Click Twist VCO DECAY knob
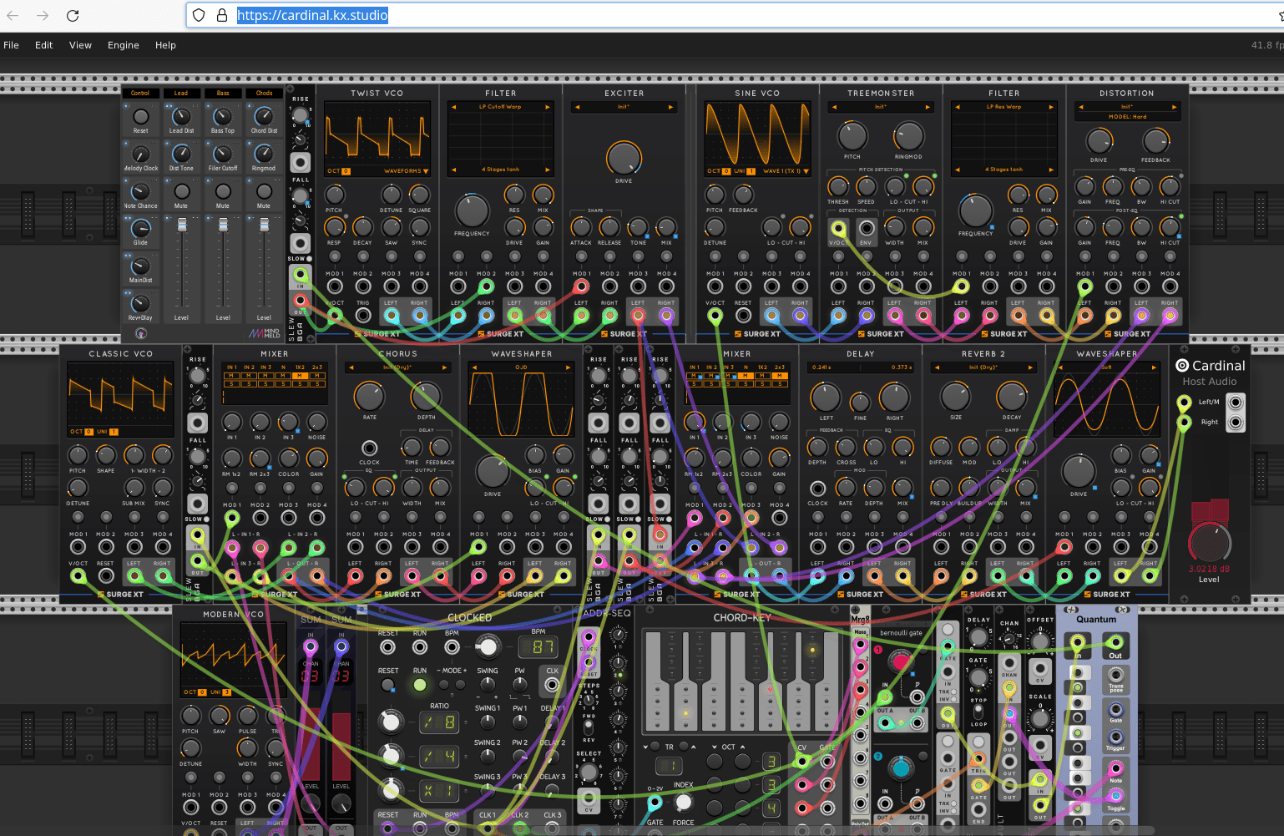The height and width of the screenshot is (836, 1284). (362, 227)
